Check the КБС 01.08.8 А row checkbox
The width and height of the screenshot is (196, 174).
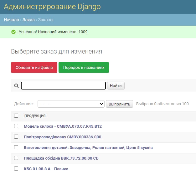pos(16,168)
